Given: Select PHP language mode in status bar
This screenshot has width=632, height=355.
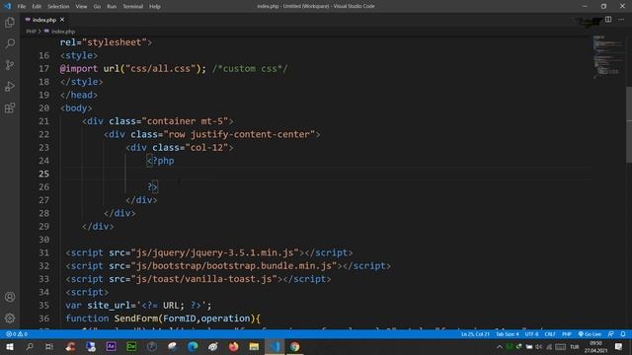Looking at the screenshot, I should coord(567,334).
